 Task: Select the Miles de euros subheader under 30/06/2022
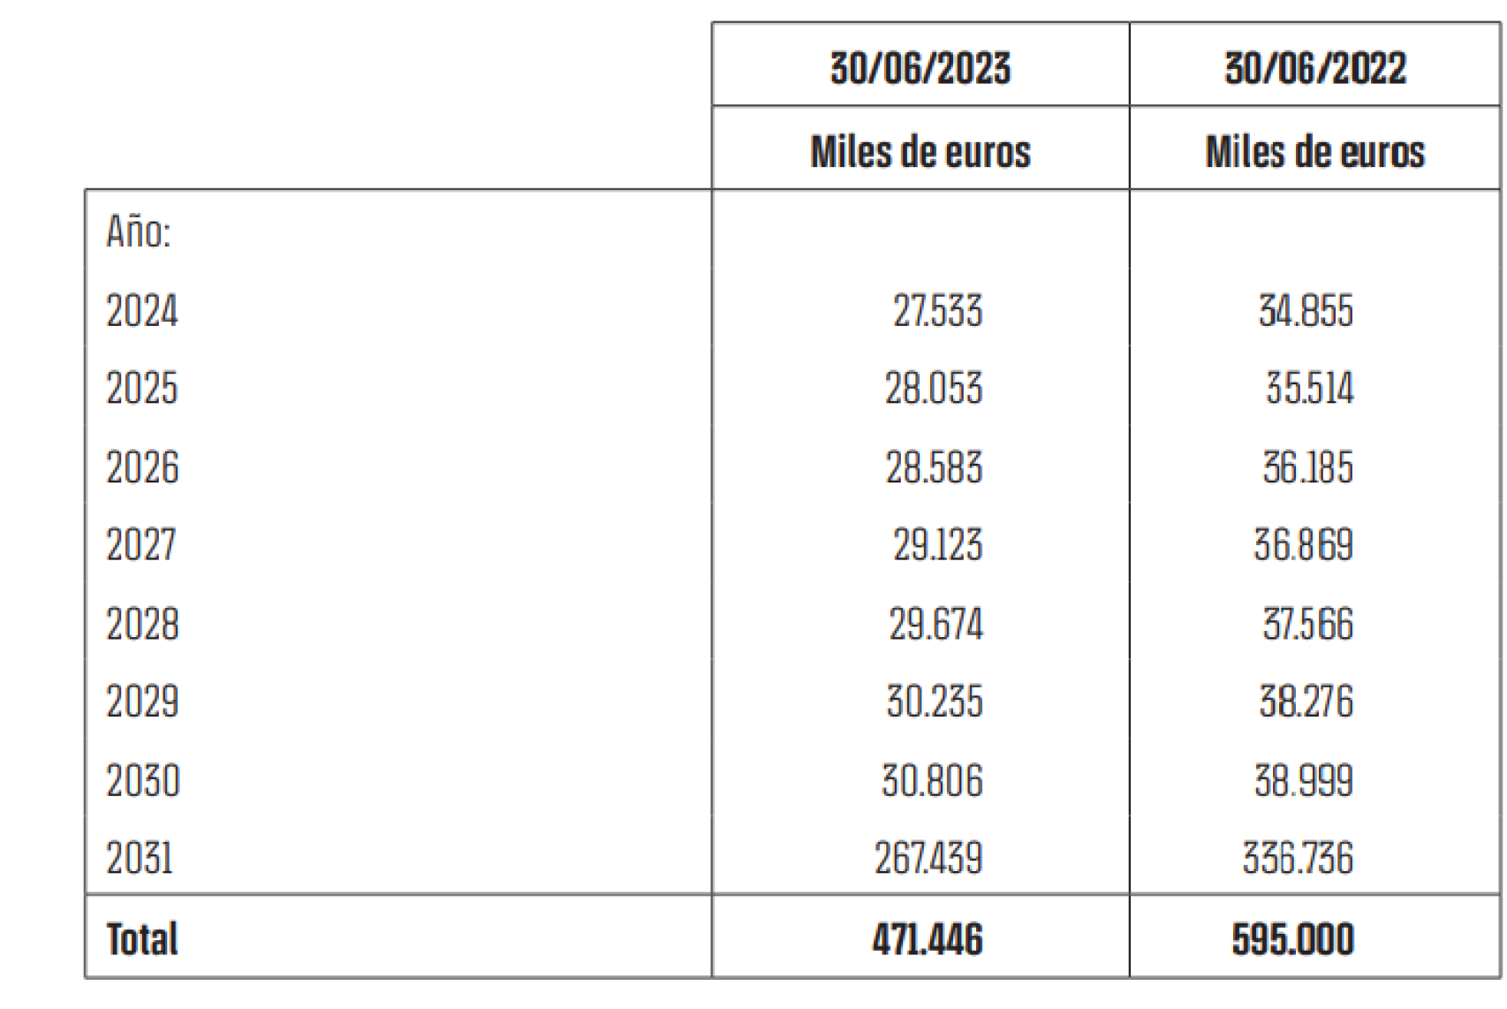click(1314, 152)
